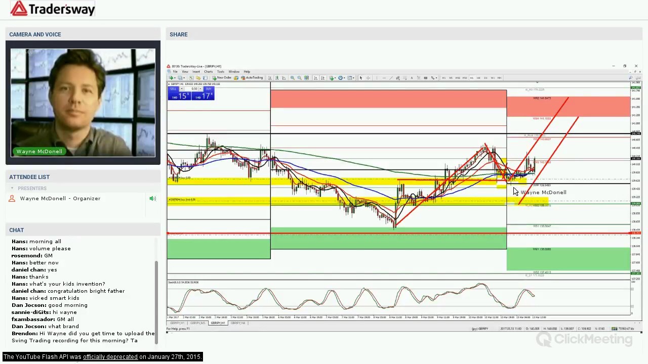This screenshot has width=648, height=364.
Task: Select the text label tool
Action: 419,77
